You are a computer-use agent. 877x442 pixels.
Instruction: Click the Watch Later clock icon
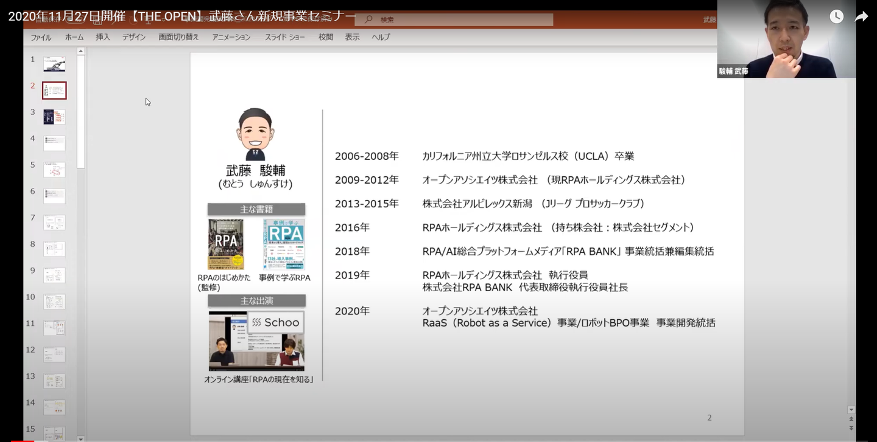836,16
